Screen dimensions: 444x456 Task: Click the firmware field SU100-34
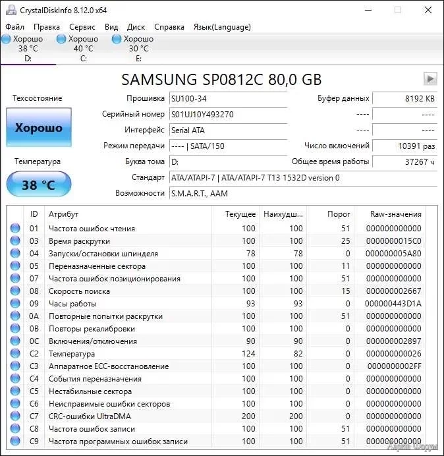click(x=228, y=99)
